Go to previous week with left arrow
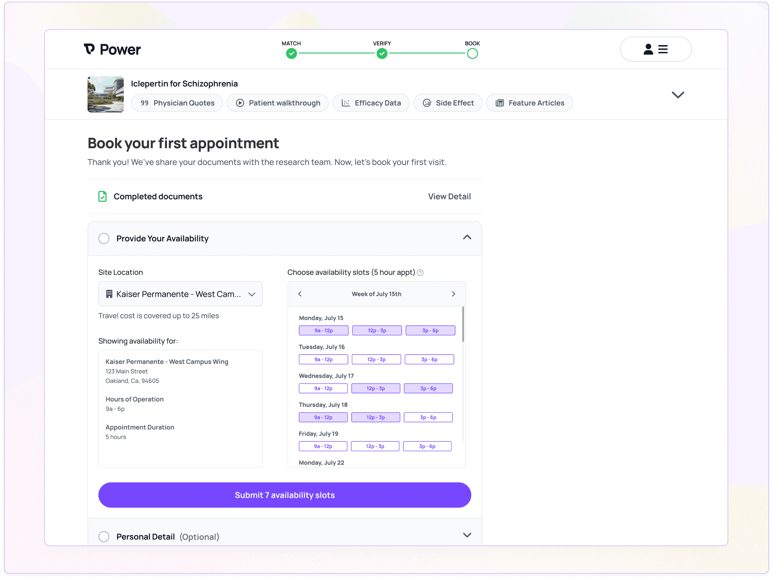Image resolution: width=773 pixels, height=580 pixels. tap(300, 294)
